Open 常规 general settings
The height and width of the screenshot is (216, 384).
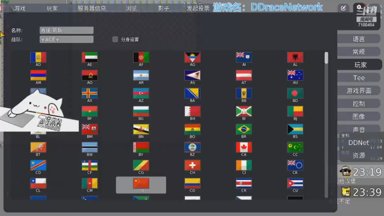[x=359, y=52]
